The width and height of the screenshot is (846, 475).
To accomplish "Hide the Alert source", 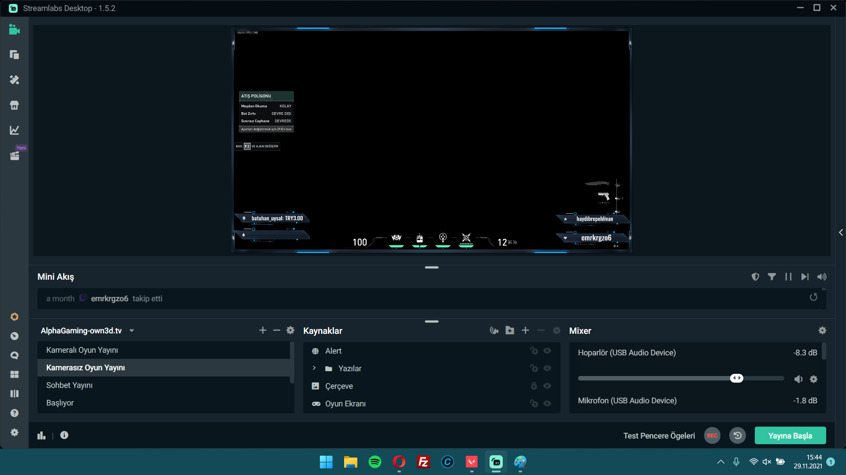I will pyautogui.click(x=547, y=351).
